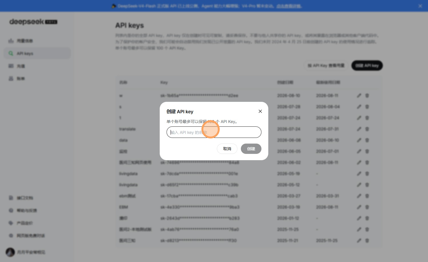
Task: Edit the key starting sk-74696
Action: coord(359,162)
